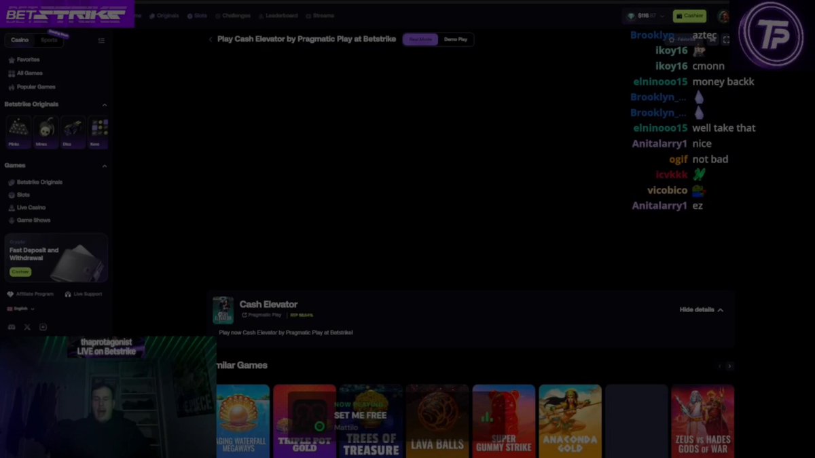This screenshot has height=458, width=815.
Task: Show previous Similar Games with left arrow
Action: (x=719, y=366)
